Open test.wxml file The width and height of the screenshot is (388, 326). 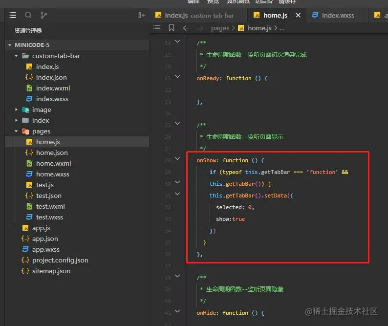click(77, 206)
